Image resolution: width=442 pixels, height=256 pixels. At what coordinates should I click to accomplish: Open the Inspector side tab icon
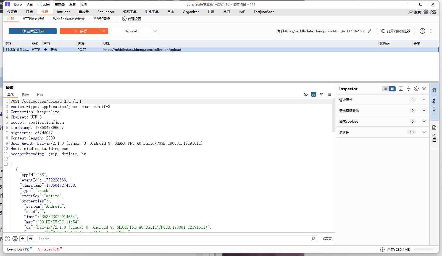[x=434, y=90]
